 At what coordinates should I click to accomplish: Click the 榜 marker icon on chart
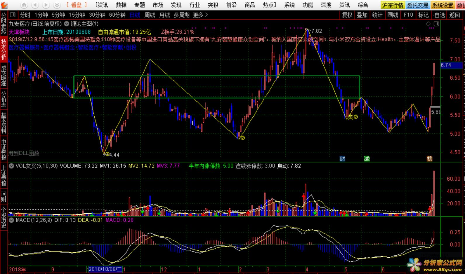(429, 159)
